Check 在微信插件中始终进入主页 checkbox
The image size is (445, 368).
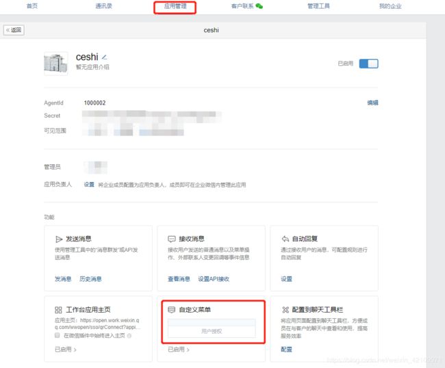[57, 335]
